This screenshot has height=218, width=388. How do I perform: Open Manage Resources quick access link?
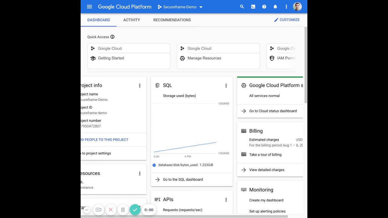click(204, 58)
